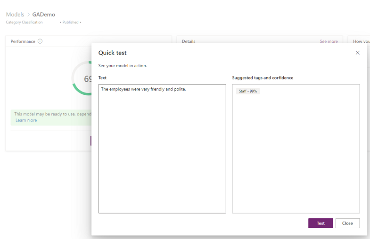
Task: Open the Learn more link
Action: [x=26, y=120]
